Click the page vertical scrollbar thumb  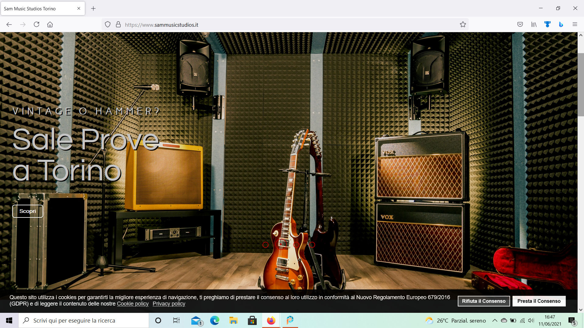581,84
